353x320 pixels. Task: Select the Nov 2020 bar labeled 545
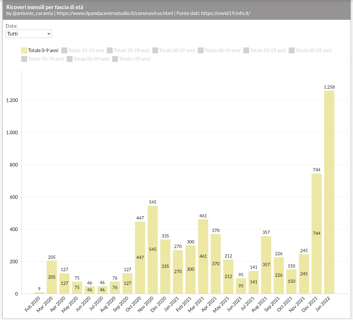click(x=153, y=250)
